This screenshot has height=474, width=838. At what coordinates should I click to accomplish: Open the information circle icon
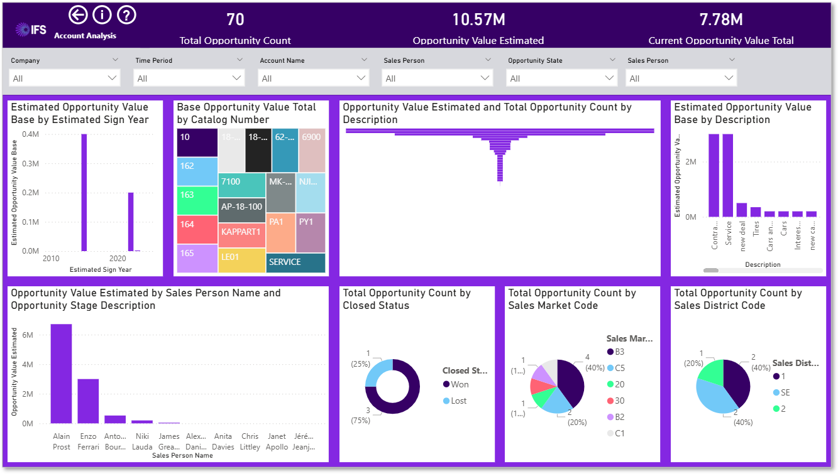(x=102, y=14)
